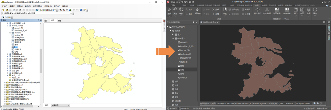Select IsoRegion3D in ArcCatalog tree

pos(19,37)
